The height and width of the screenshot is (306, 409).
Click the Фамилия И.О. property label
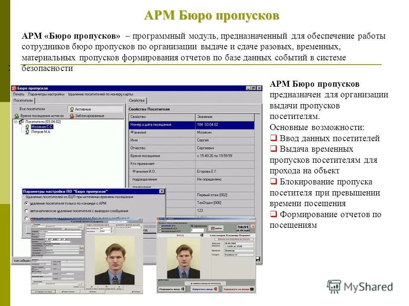tap(144, 171)
